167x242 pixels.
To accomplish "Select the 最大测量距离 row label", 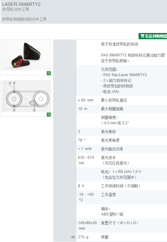I will (112, 109).
